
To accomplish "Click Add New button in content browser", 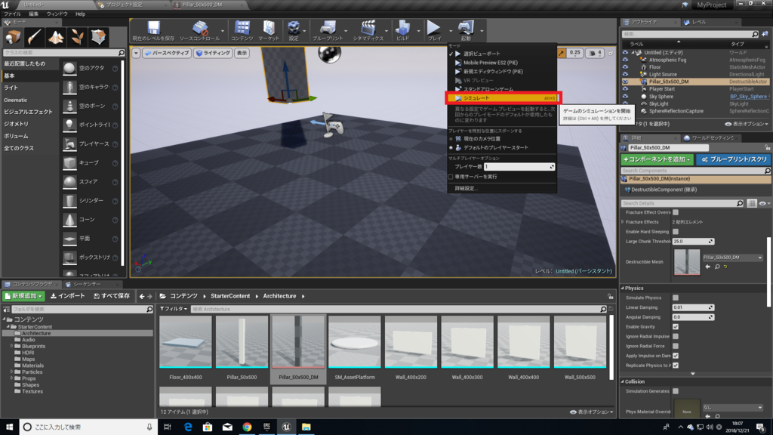I will 23,296.
